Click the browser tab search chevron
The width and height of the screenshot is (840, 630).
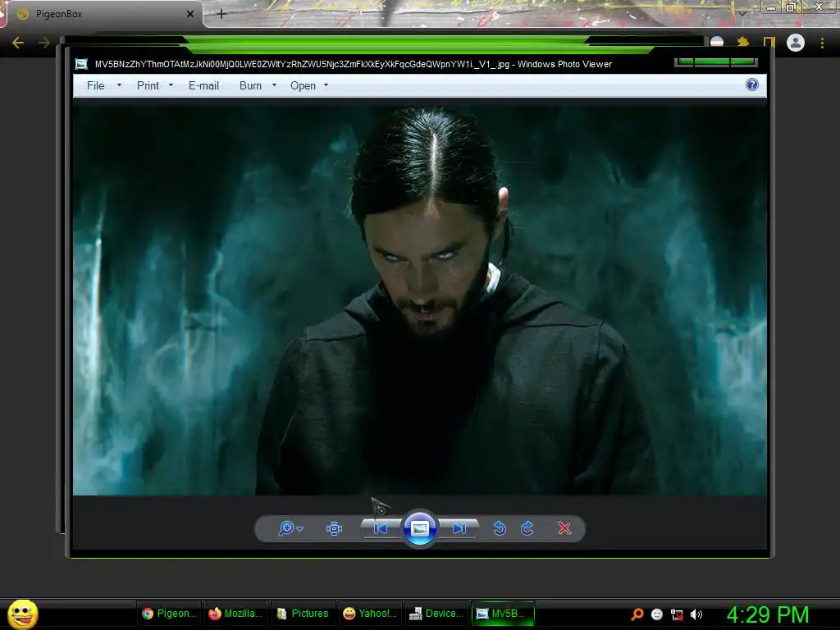click(x=742, y=13)
